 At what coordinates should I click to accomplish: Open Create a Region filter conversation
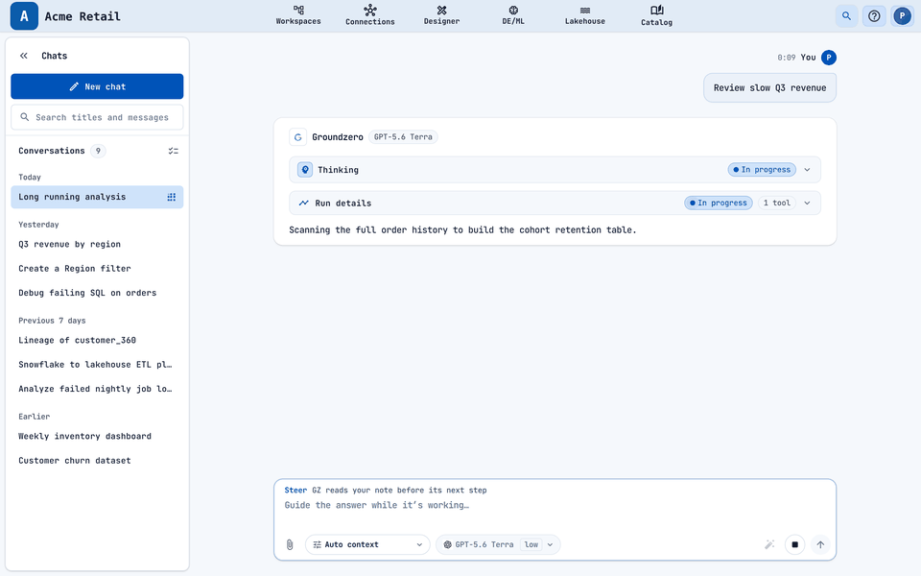[97, 269]
